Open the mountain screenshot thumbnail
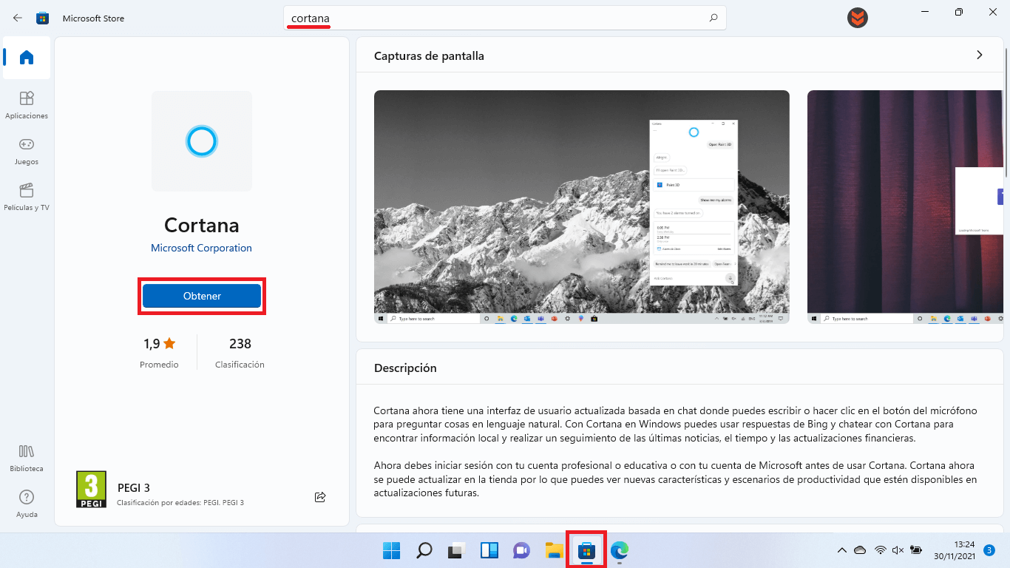This screenshot has height=568, width=1010. [x=582, y=207]
